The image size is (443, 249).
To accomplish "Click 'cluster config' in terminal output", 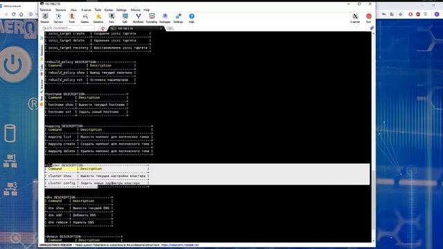I will pyautogui.click(x=62, y=183).
